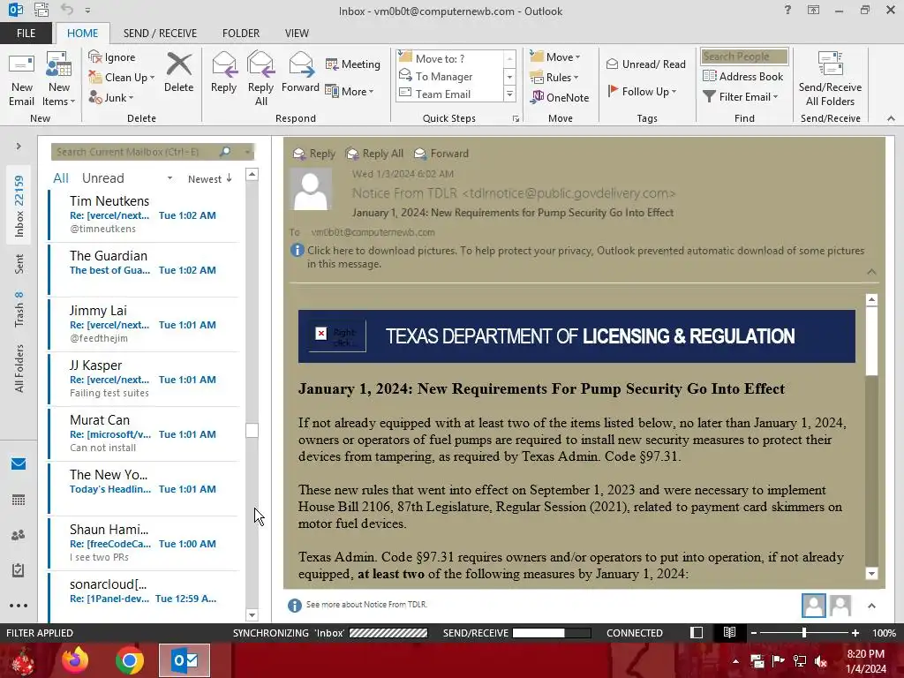Switch to Calendar view

pyautogui.click(x=19, y=500)
